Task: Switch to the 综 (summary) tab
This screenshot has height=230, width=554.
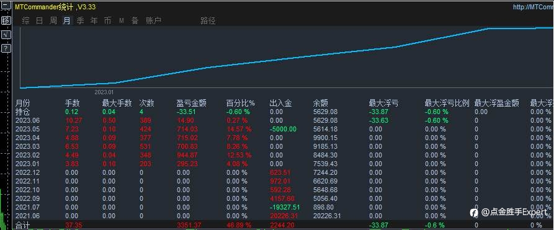Action: pos(25,20)
